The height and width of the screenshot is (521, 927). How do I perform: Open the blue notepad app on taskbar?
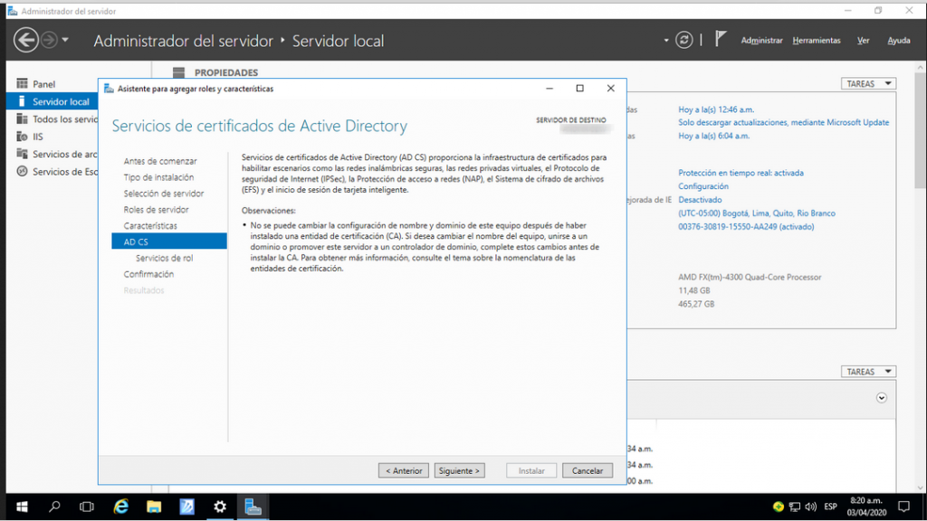coord(186,507)
